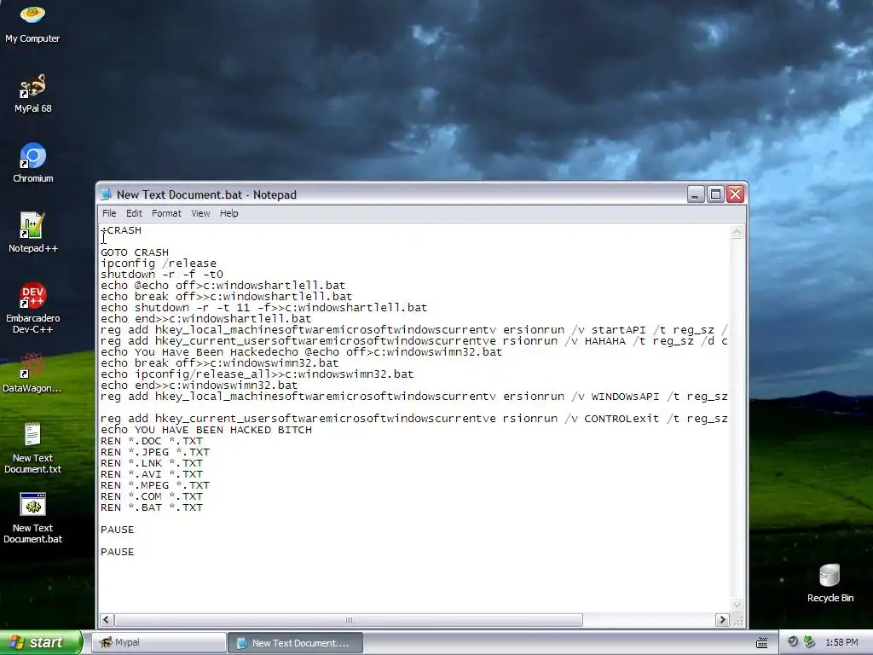
Task: Click the vertical scrollbar up arrow
Action: 737,232
